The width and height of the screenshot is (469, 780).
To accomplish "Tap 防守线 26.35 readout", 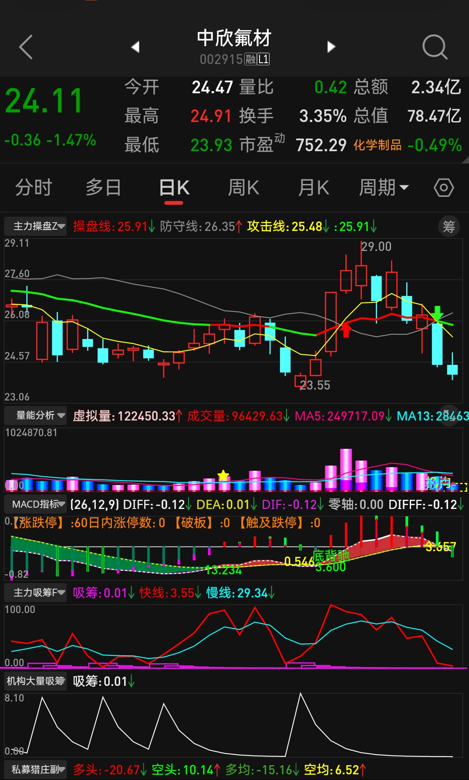I will [201, 227].
